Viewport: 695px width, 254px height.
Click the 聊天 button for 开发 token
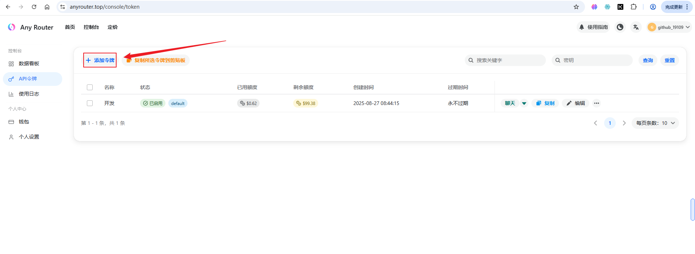click(510, 103)
